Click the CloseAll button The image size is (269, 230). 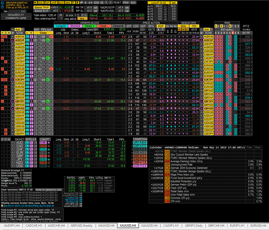click(118, 26)
